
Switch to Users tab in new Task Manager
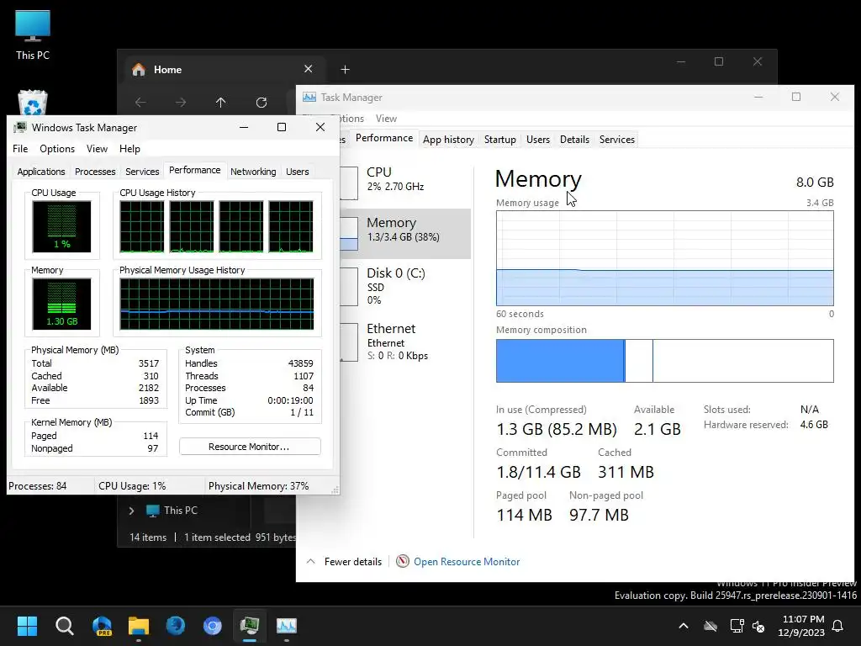point(537,140)
